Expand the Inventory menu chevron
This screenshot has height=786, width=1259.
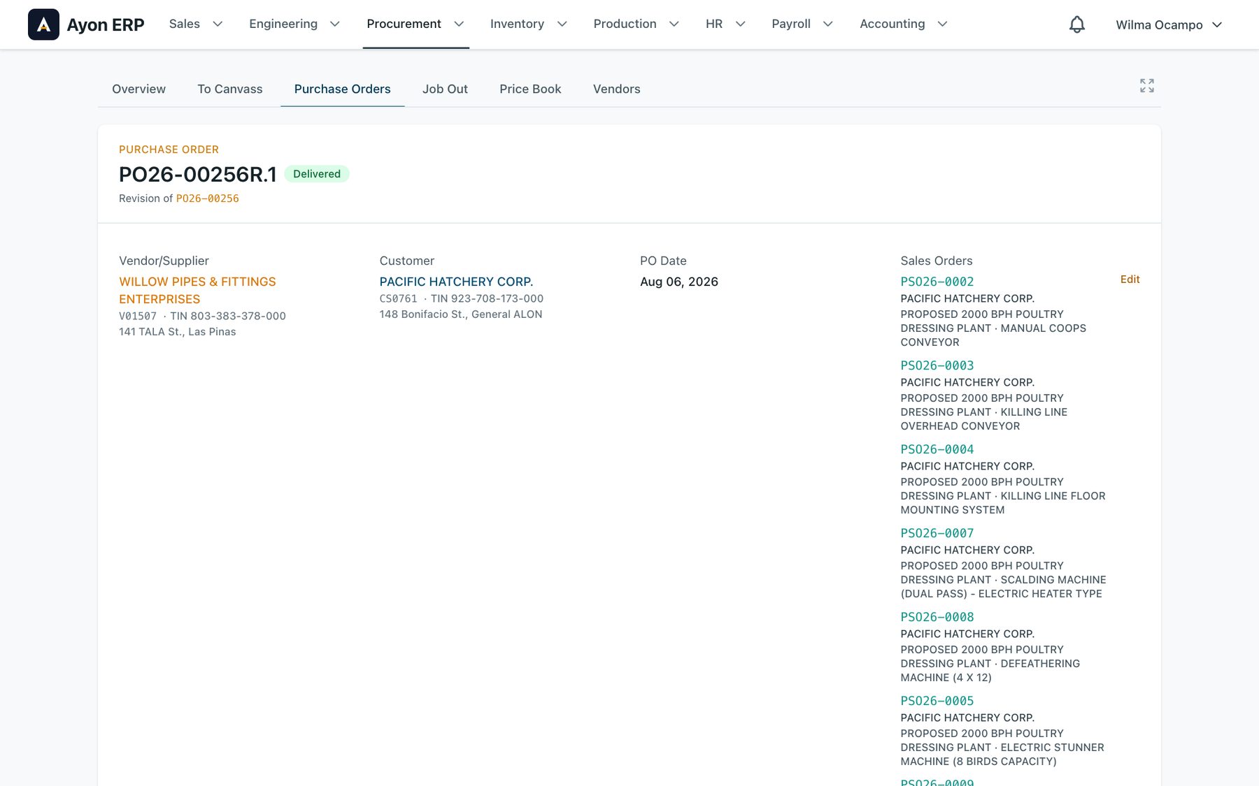coord(562,24)
